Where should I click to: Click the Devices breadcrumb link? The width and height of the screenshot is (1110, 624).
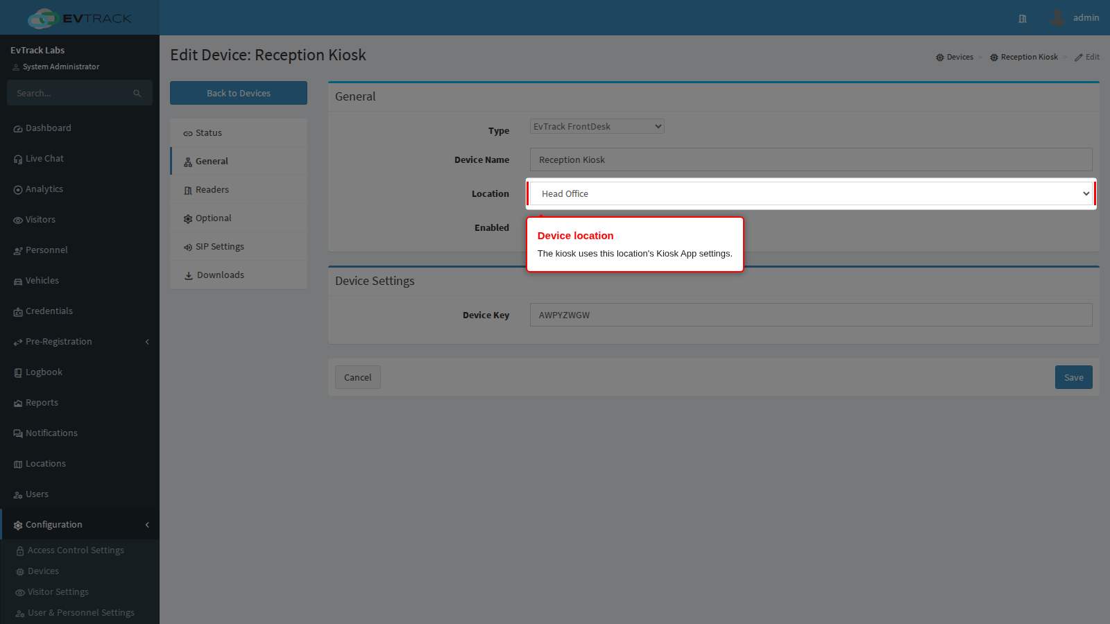(955, 58)
